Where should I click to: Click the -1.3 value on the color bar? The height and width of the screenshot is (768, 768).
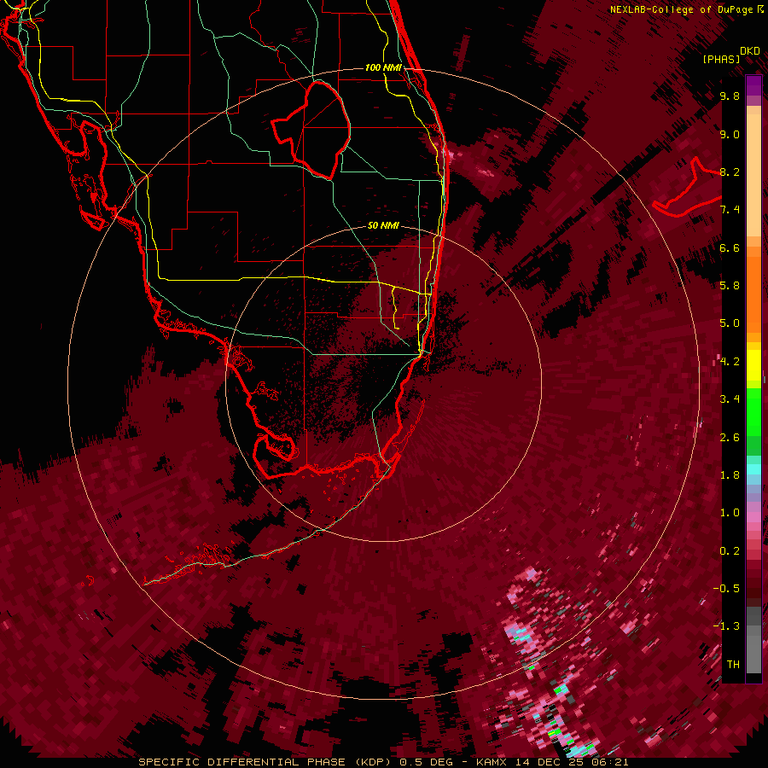click(x=726, y=626)
